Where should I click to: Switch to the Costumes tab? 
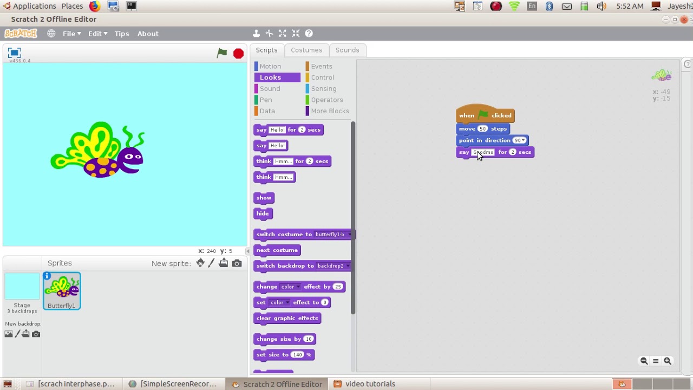point(306,50)
